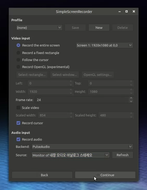Increase the Scaled width with up arrow
The image size is (147, 190).
[x=71, y=114]
